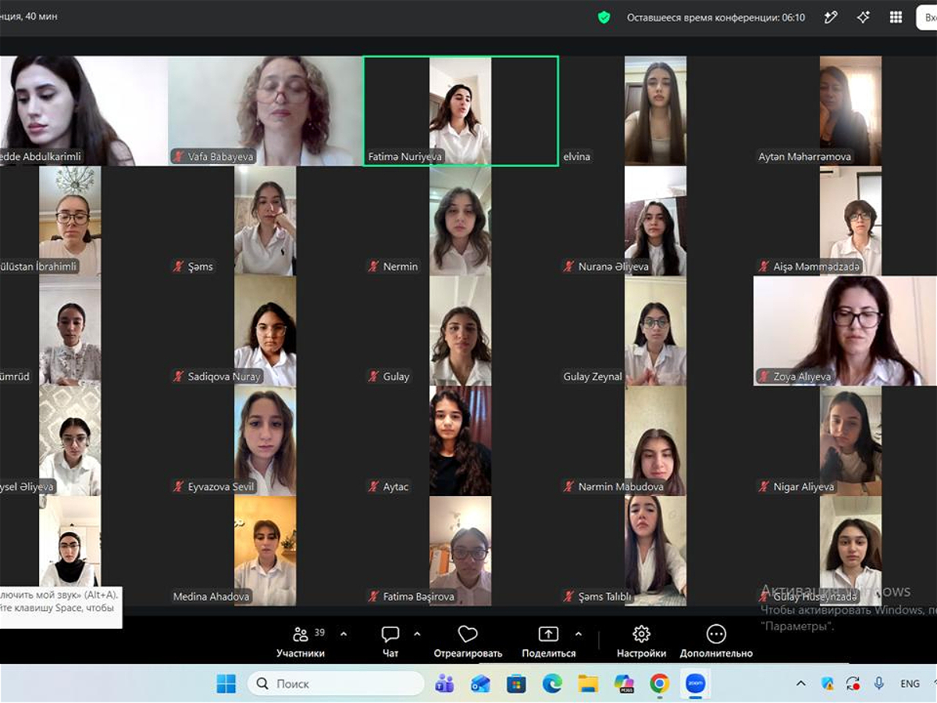Open Microsoft Store from the taskbar

click(x=516, y=683)
